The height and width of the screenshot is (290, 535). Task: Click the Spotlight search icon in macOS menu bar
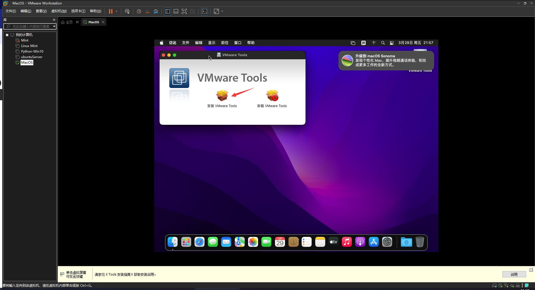(x=383, y=43)
